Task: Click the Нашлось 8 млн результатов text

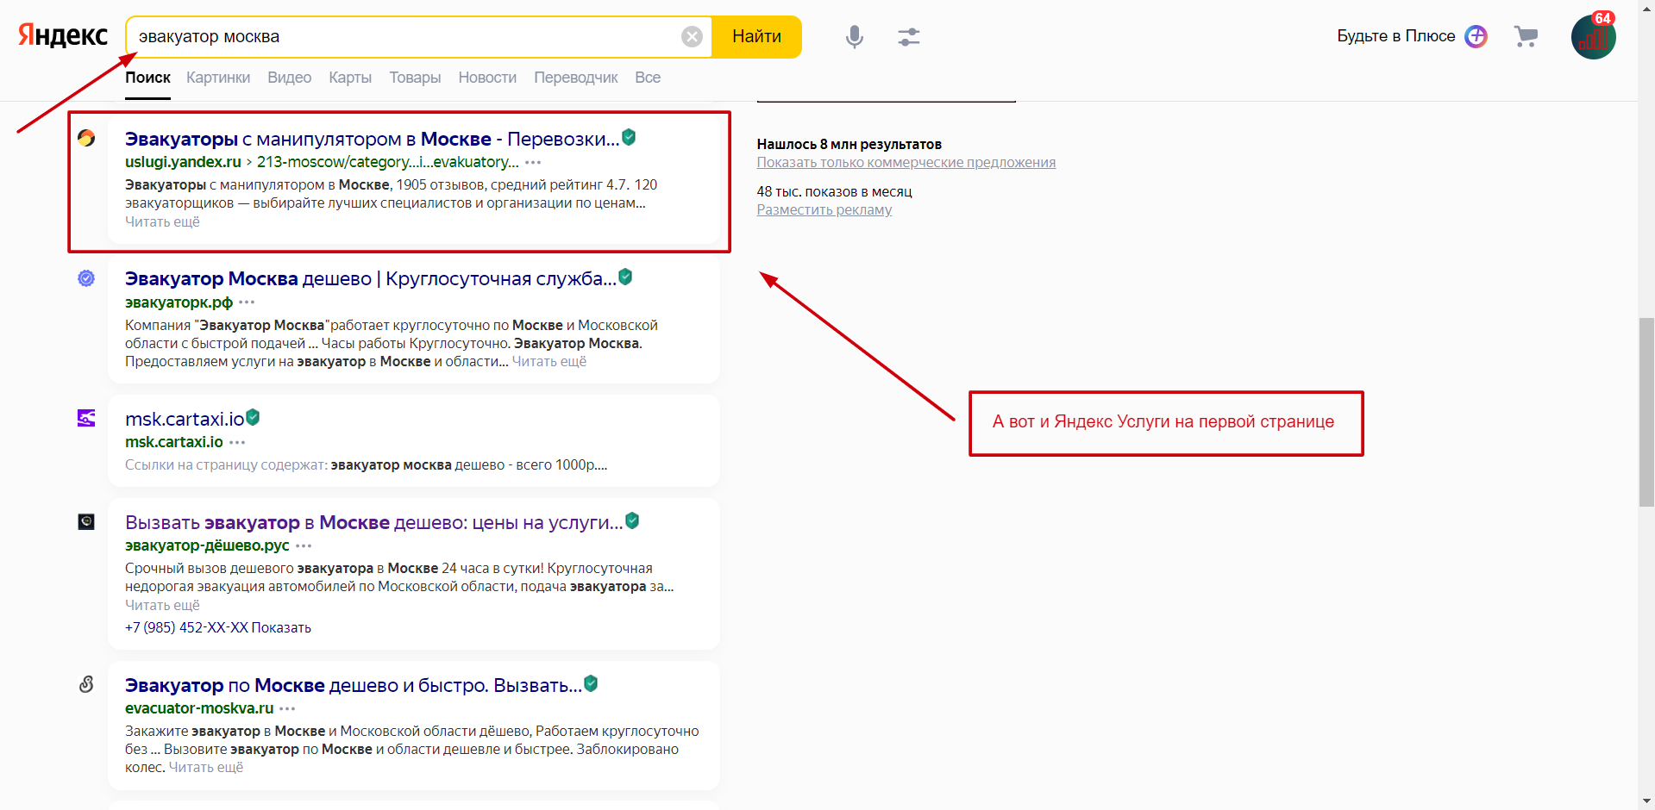Action: 849,144
